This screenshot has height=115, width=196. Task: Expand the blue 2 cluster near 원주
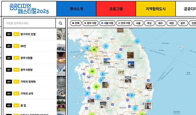pos(119,56)
